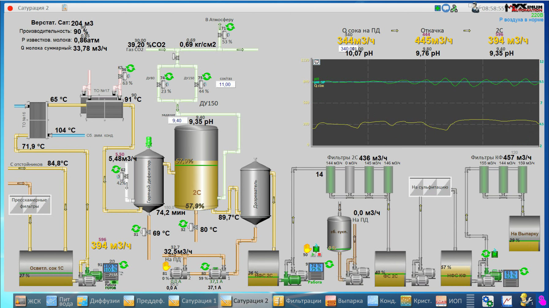
Task: Toggle auto mode icon for valve 74
Action: point(169,76)
